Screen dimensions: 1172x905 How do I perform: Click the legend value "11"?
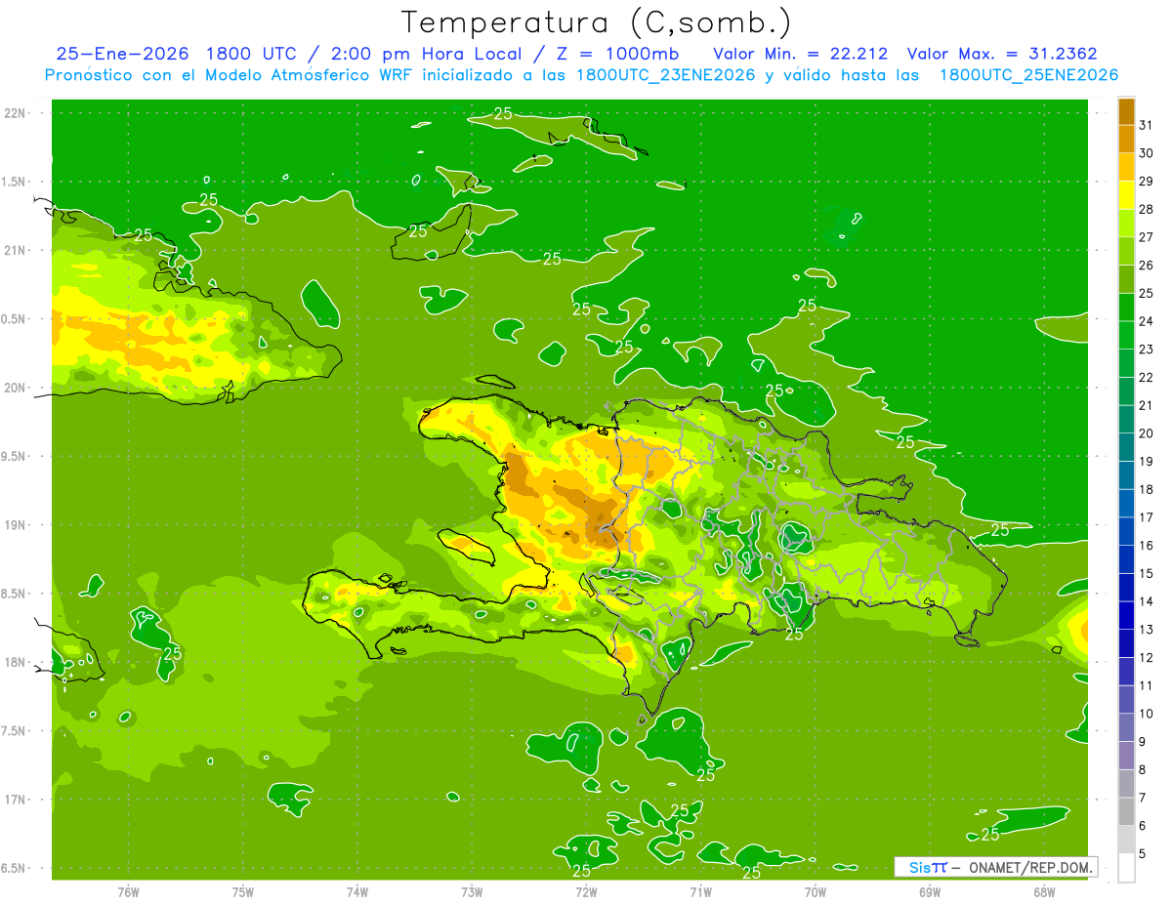point(1147,685)
